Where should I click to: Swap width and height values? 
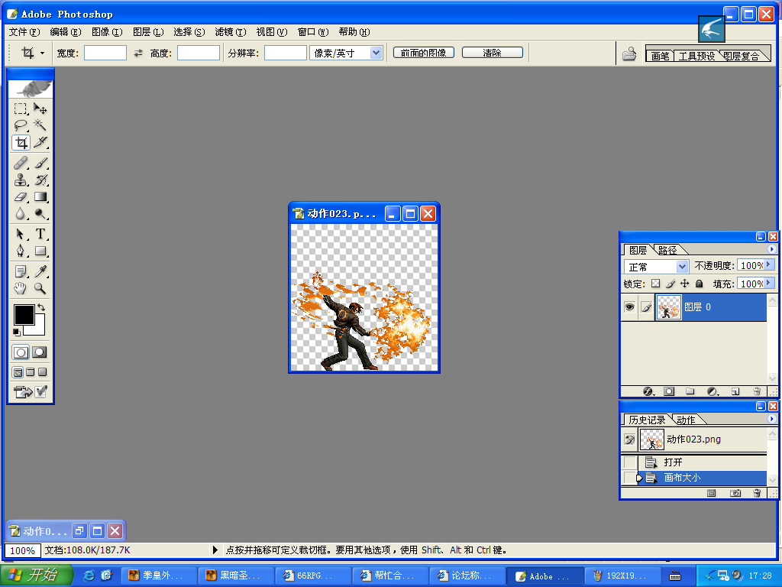[138, 53]
